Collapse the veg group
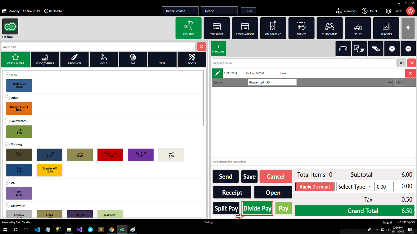The width and height of the screenshot is (417, 234). [x=7, y=183]
